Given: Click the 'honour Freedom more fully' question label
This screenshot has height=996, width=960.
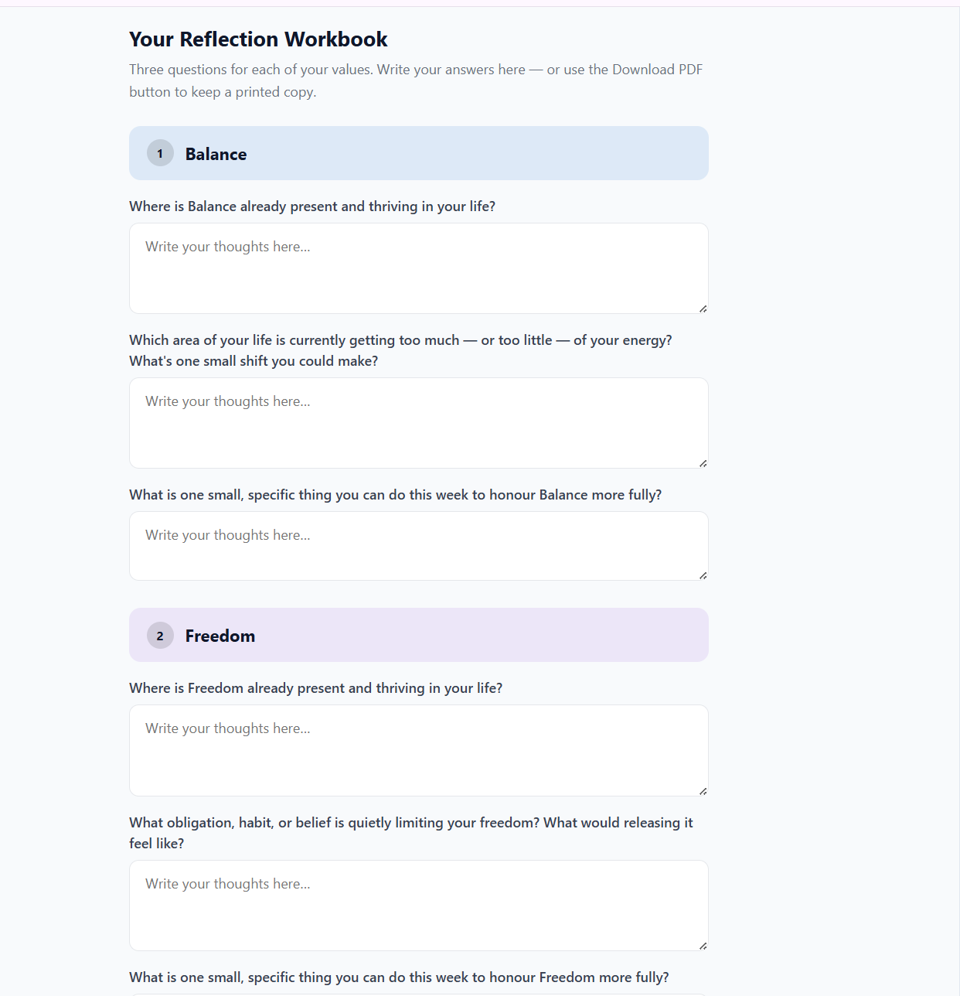Looking at the screenshot, I should tap(399, 977).
